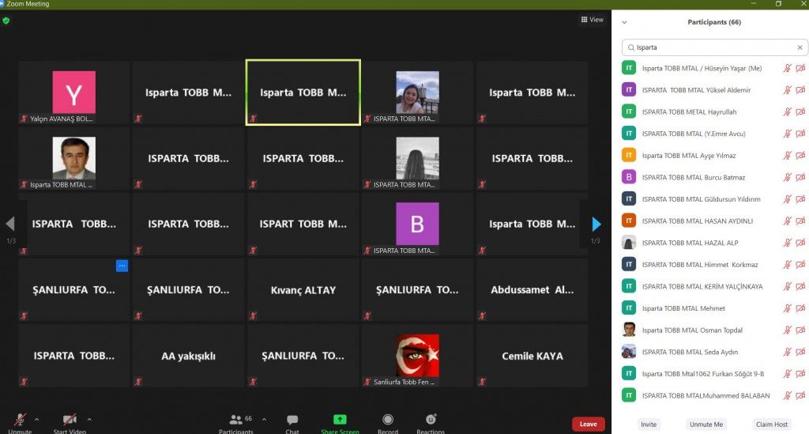The width and height of the screenshot is (809, 434).
Task: Unmute the microphone in the bottom toolbar
Action: [20, 420]
